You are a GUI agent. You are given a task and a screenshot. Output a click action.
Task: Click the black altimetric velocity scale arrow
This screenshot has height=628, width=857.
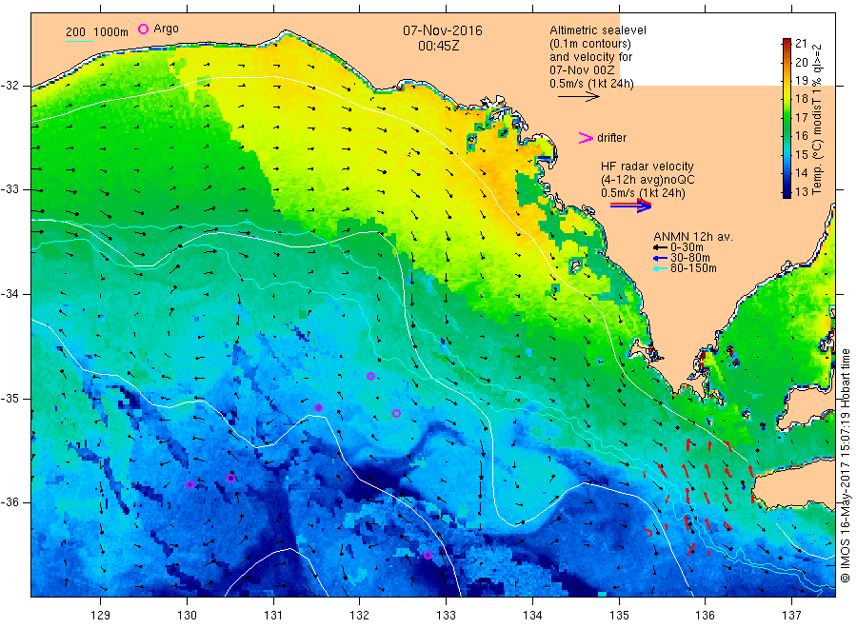[578, 97]
